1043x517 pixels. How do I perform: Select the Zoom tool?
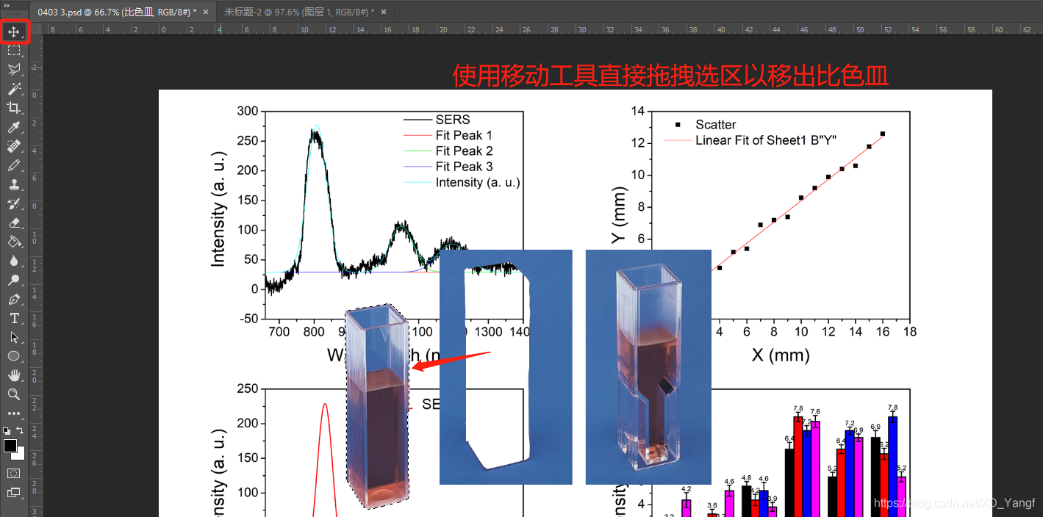14,394
